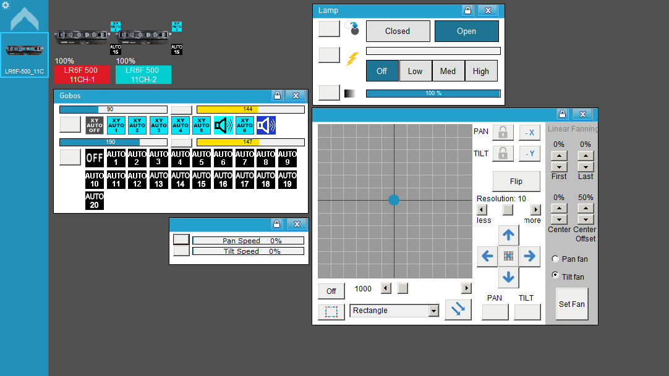The height and width of the screenshot is (376, 669).
Task: Click the shape Off button
Action: [331, 291]
